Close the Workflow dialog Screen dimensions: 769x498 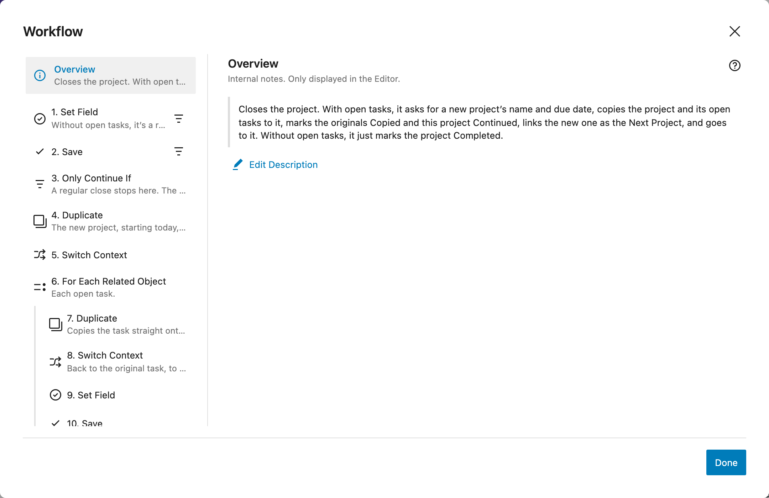tap(734, 31)
